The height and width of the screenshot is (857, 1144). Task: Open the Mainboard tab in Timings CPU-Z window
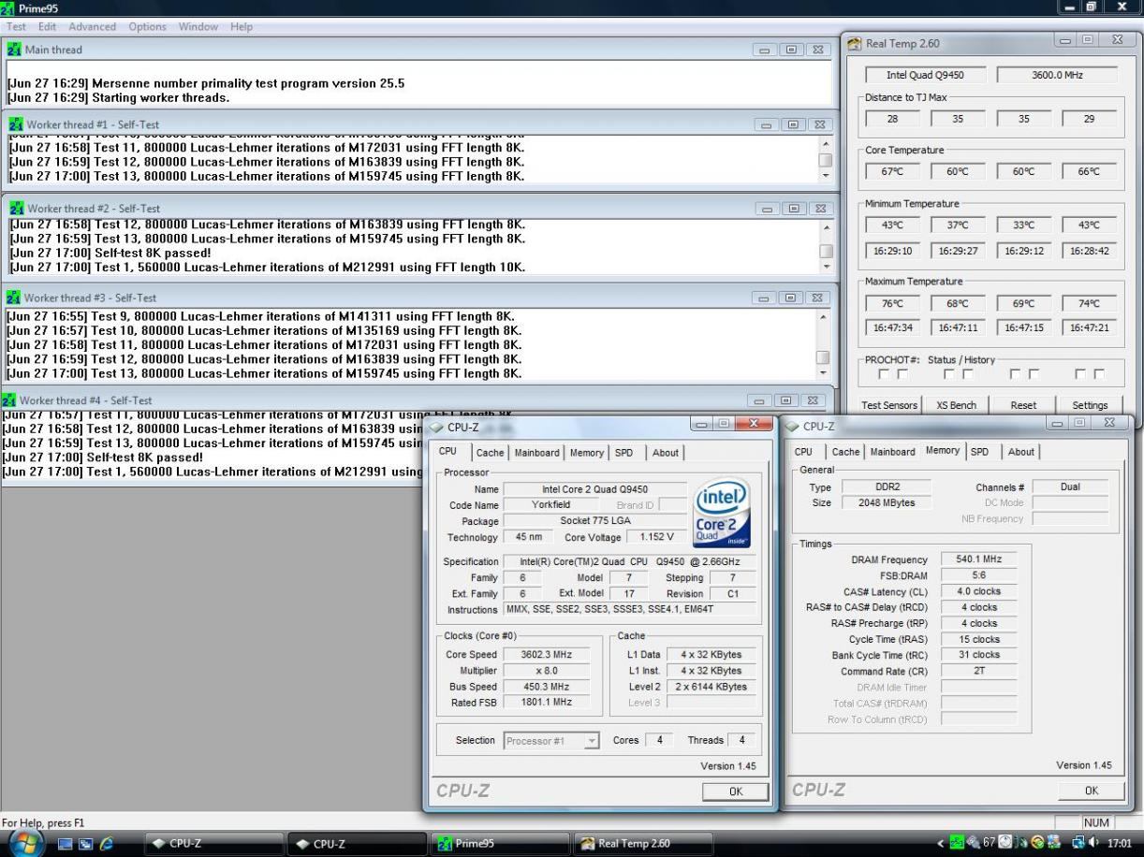point(892,452)
